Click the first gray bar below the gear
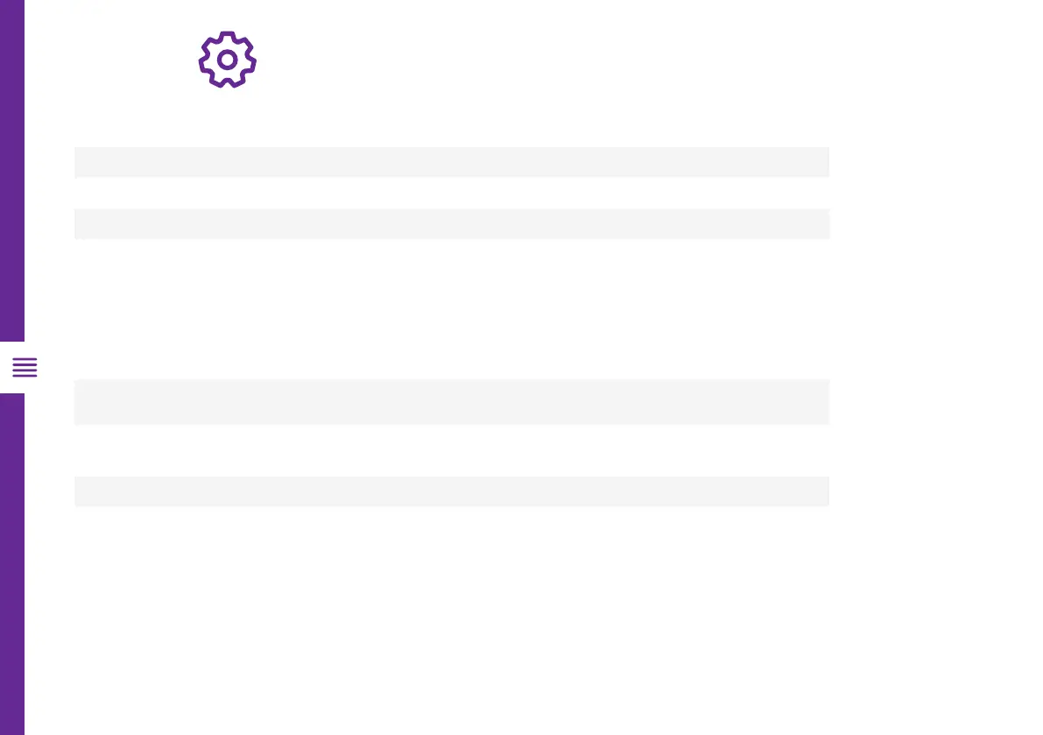The width and height of the screenshot is (1043, 735). [x=451, y=162]
